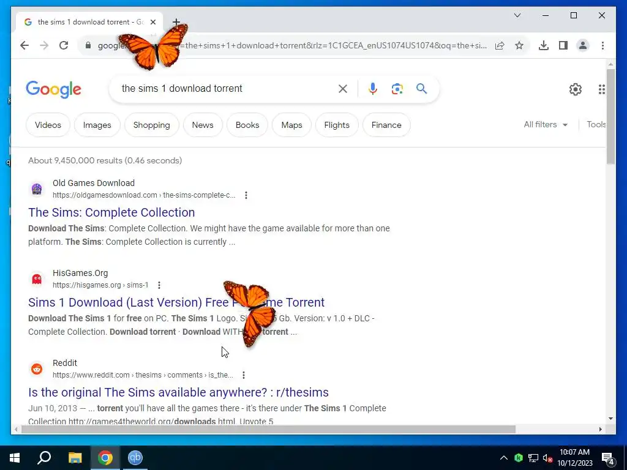627x470 pixels.
Task: Submit search with the magnifier icon
Action: point(421,89)
